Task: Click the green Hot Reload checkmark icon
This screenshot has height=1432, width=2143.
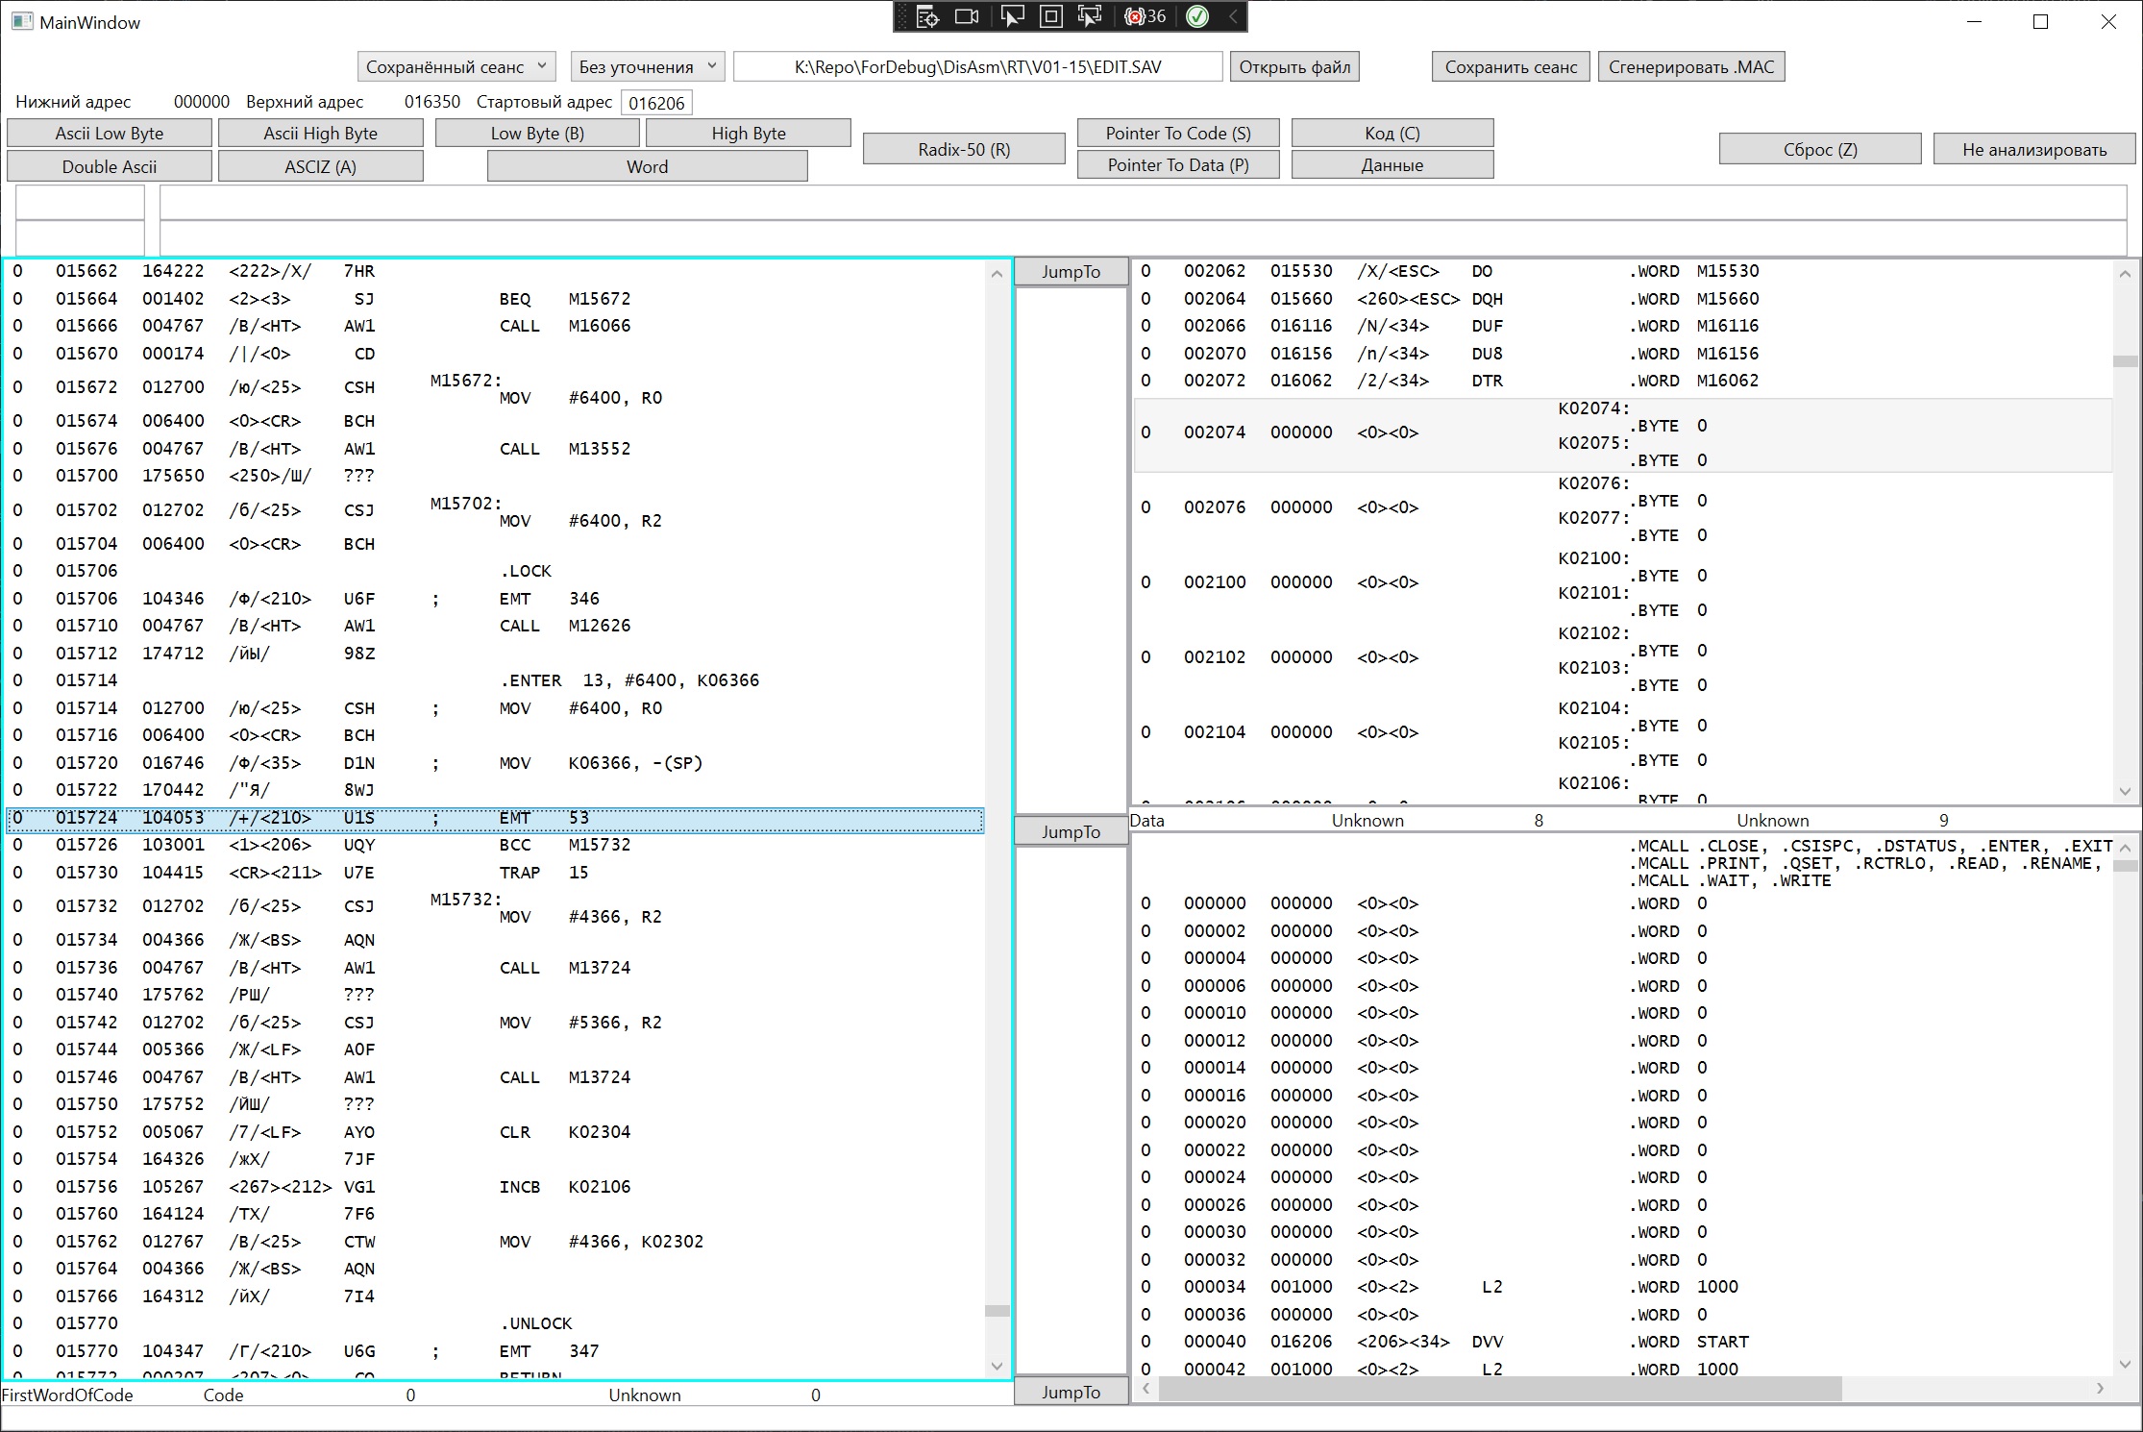Action: click(1197, 16)
